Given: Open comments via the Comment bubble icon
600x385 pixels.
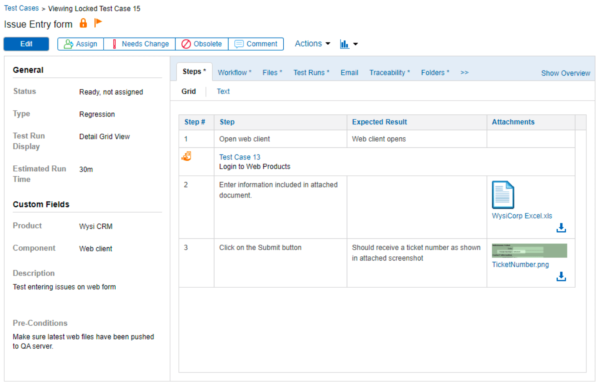Looking at the screenshot, I should pyautogui.click(x=239, y=44).
